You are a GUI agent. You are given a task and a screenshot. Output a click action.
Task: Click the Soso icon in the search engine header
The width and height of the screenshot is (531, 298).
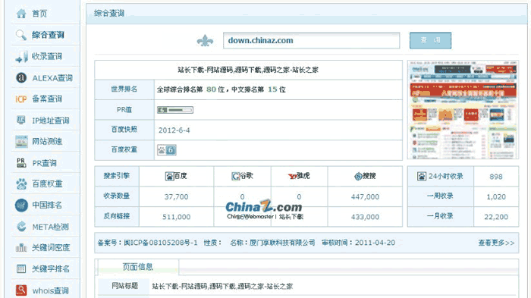358,176
